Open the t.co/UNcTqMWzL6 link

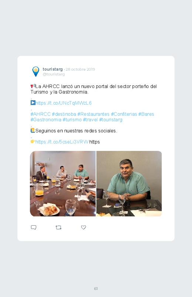[64, 103]
